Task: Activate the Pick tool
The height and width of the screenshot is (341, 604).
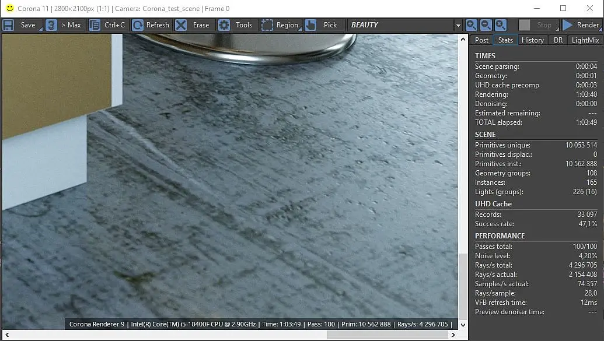Action: [x=322, y=25]
